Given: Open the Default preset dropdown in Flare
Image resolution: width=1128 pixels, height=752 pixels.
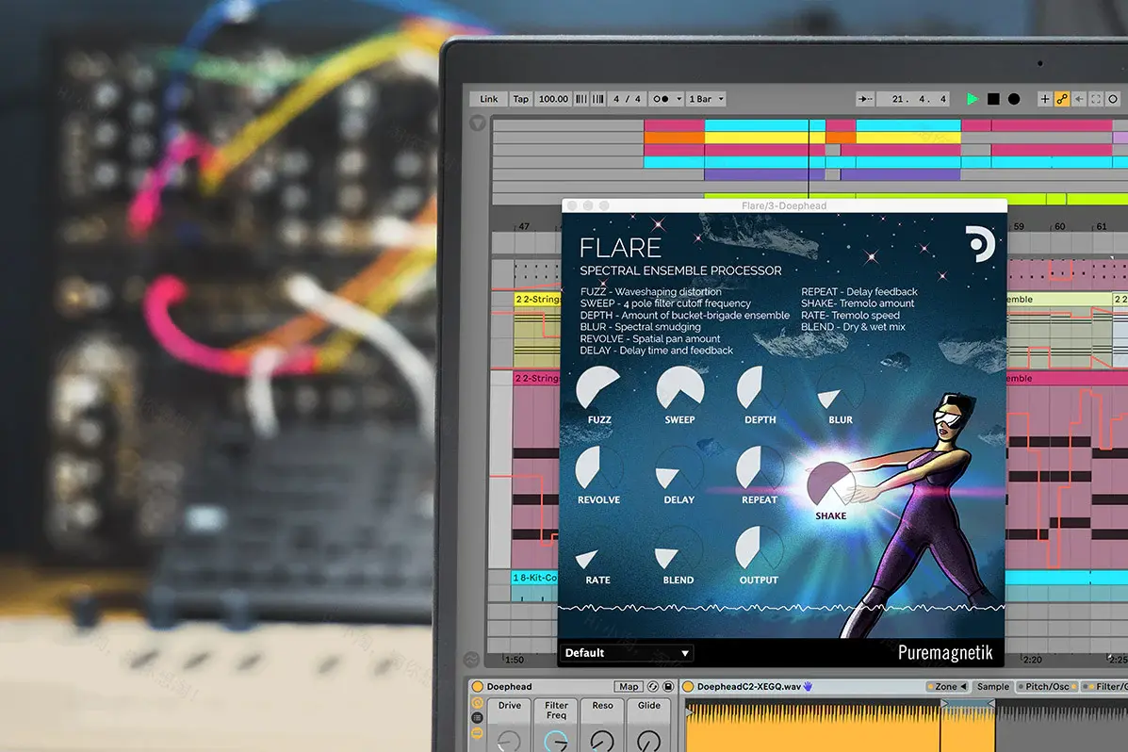Looking at the screenshot, I should [x=625, y=652].
